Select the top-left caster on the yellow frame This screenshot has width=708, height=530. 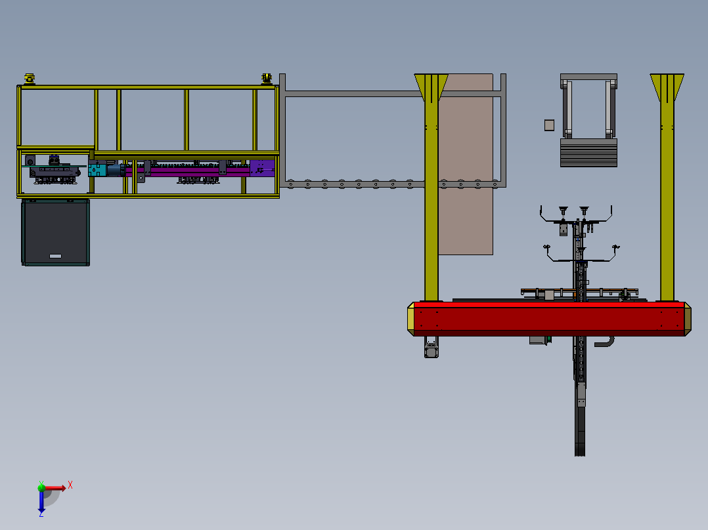30,79
